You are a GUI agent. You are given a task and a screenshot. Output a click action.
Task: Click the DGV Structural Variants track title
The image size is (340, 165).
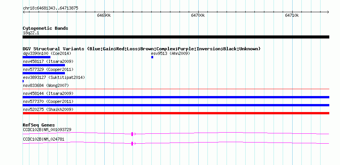[x=142, y=49]
